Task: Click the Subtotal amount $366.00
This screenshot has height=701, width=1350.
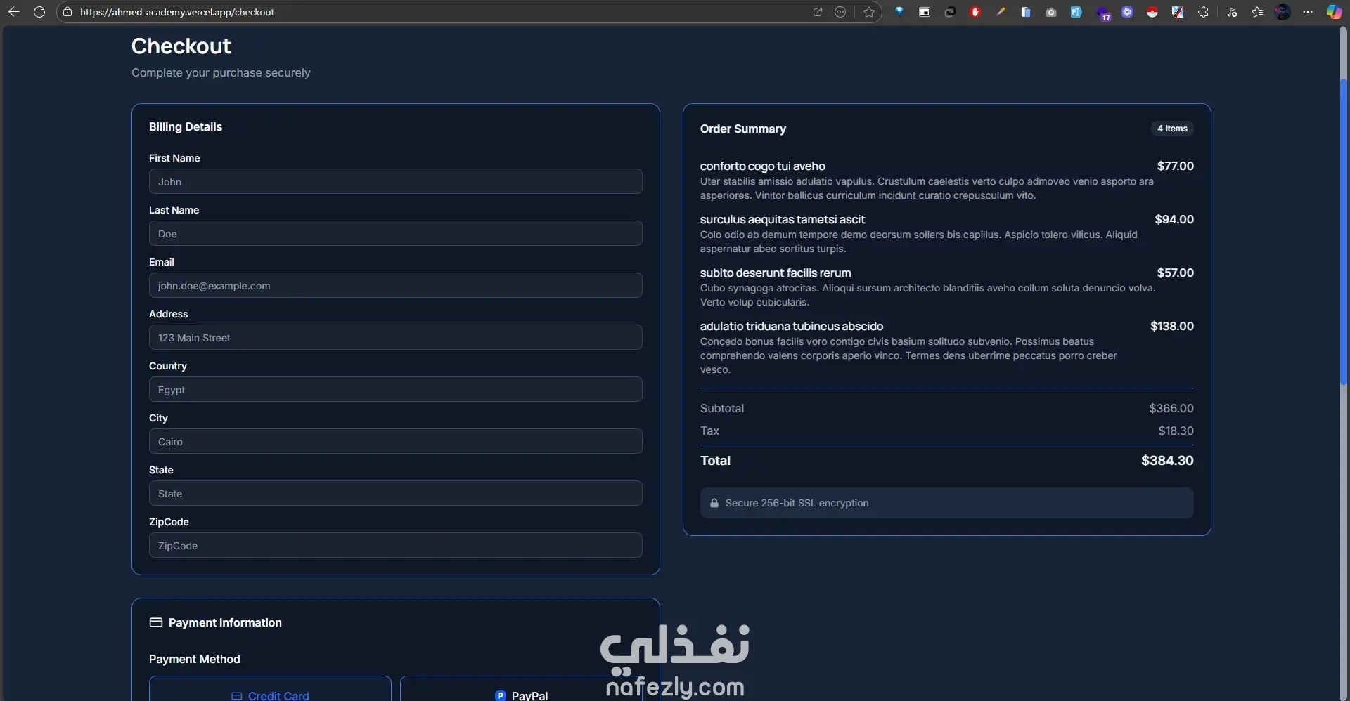Action: 1171,408
